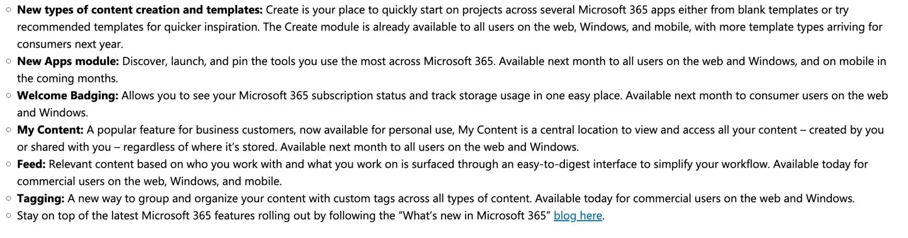Viewport: 908px width, 238px height.
Task: Click the bold "Feed:" heading
Action: [31, 164]
